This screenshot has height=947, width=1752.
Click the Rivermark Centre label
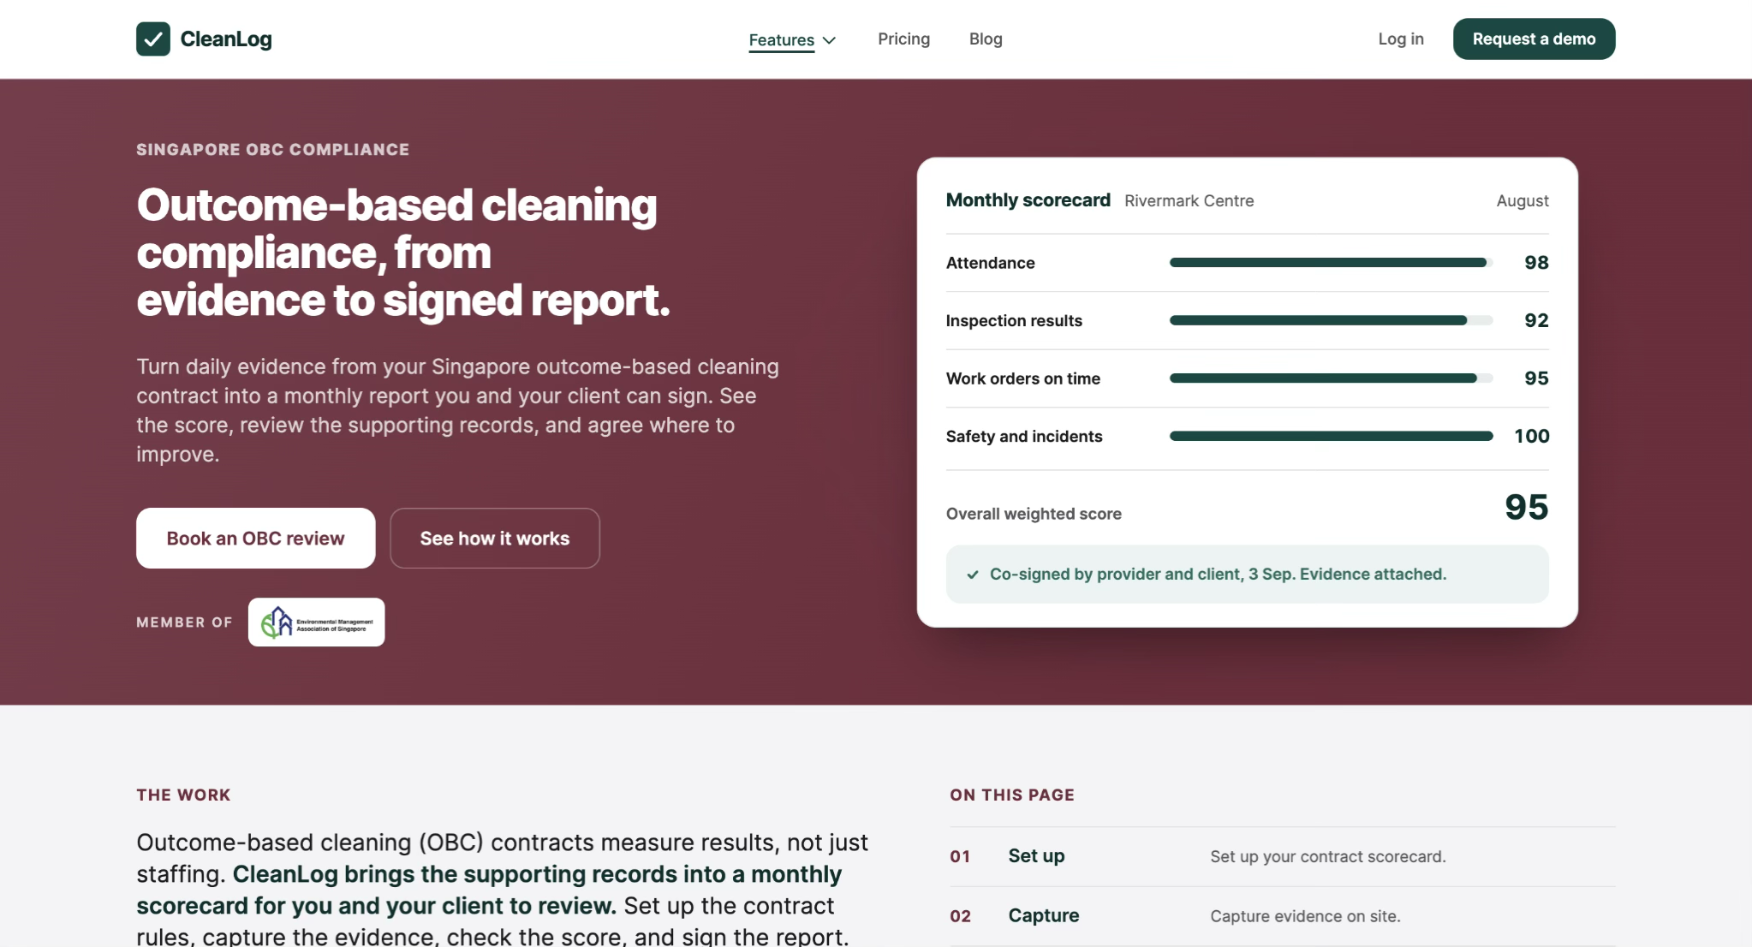(1189, 200)
